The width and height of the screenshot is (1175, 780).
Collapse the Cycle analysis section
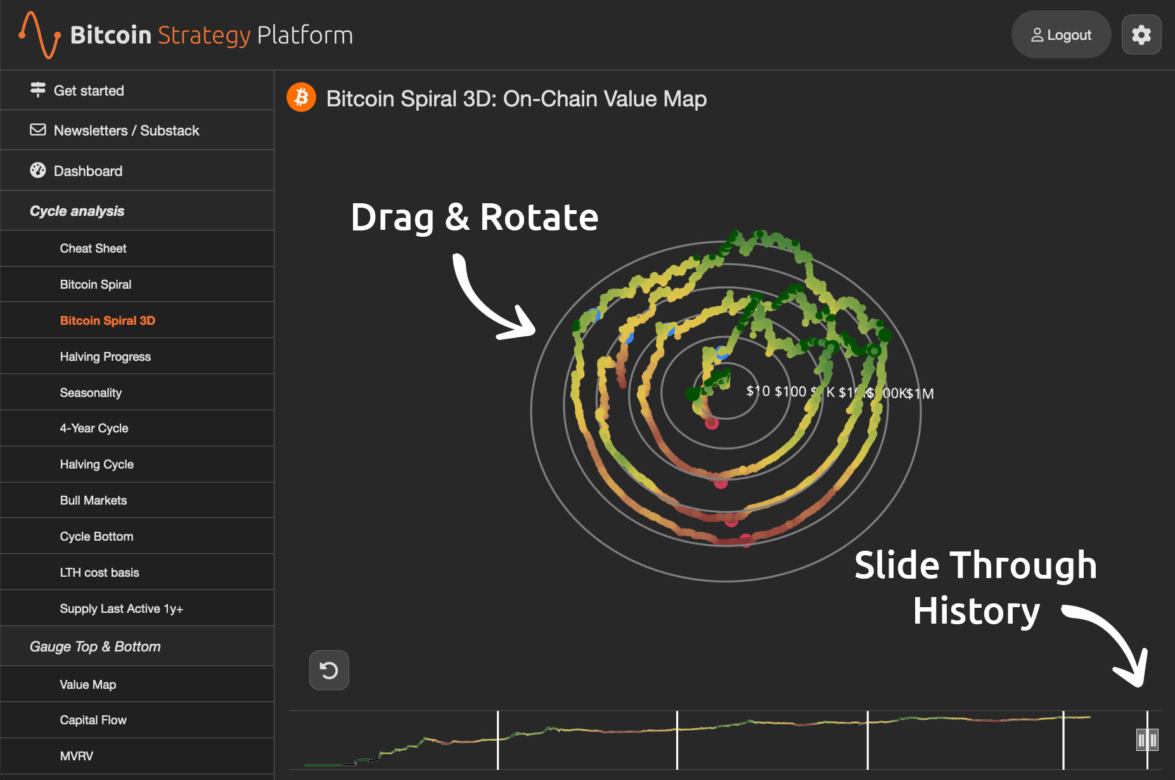coord(137,210)
